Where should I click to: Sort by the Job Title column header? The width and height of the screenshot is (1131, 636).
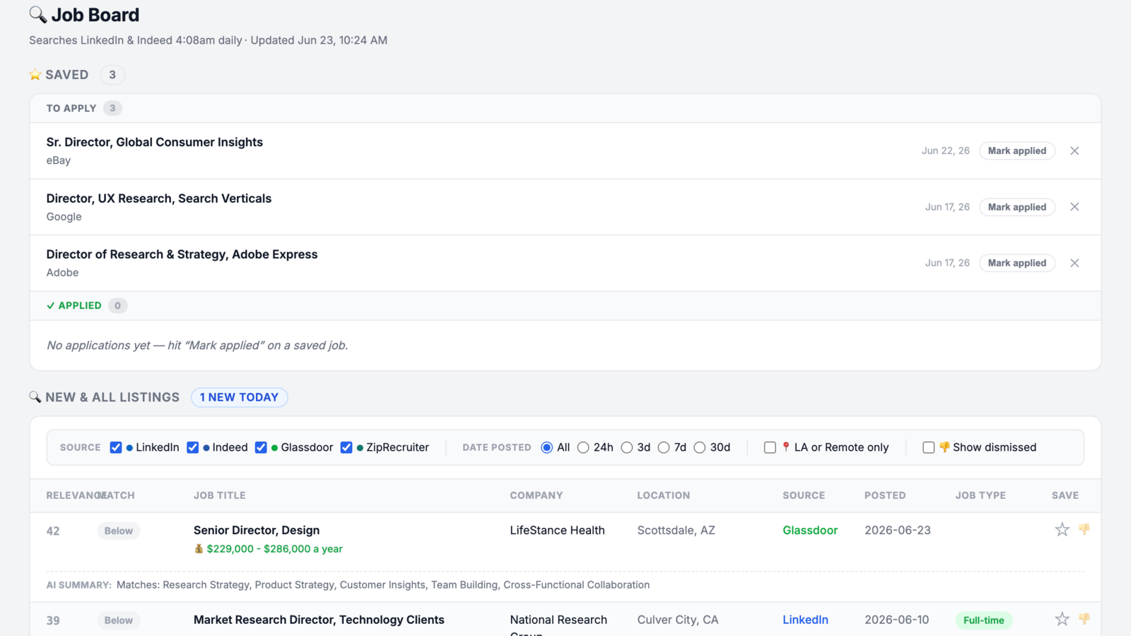click(220, 495)
